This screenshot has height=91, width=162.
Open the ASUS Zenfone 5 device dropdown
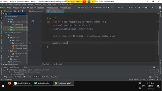click(99, 8)
